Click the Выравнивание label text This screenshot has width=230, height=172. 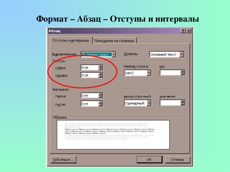pos(64,54)
